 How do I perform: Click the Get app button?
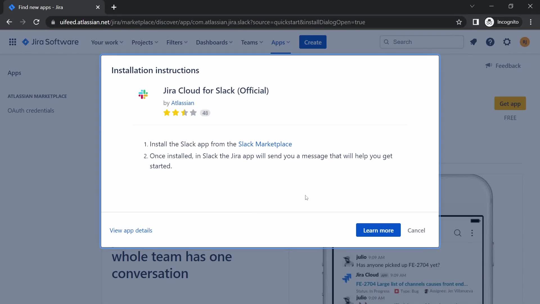click(x=510, y=104)
